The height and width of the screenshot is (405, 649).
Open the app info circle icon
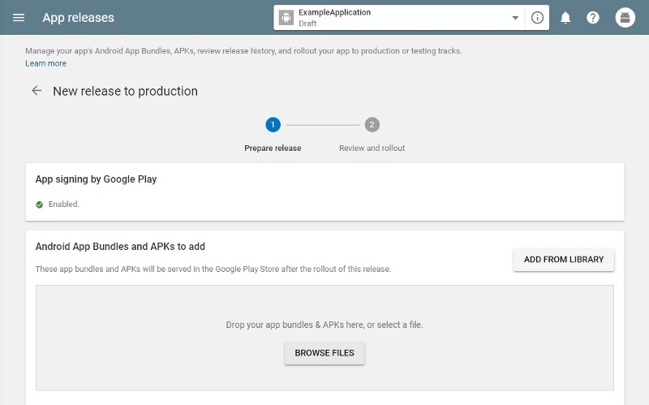(x=537, y=18)
